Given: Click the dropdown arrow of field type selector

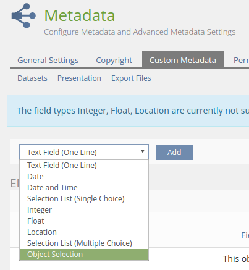Looking at the screenshot, I should 143,151.
